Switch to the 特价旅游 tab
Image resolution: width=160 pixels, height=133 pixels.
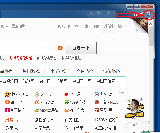tap(112, 71)
